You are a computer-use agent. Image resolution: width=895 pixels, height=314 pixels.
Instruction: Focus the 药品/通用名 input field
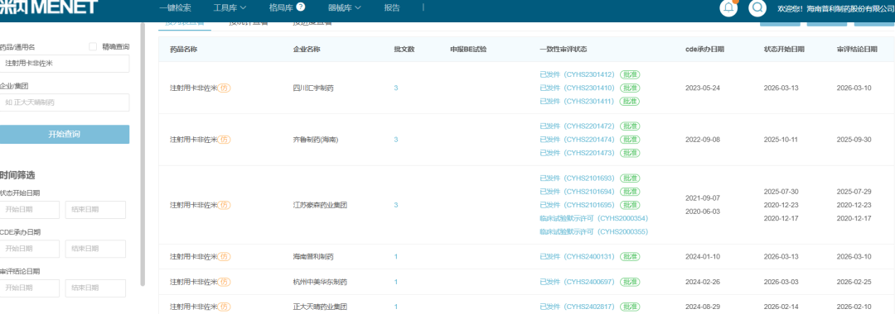65,64
